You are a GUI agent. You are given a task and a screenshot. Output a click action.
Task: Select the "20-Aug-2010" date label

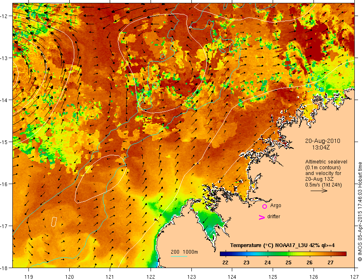(323, 141)
